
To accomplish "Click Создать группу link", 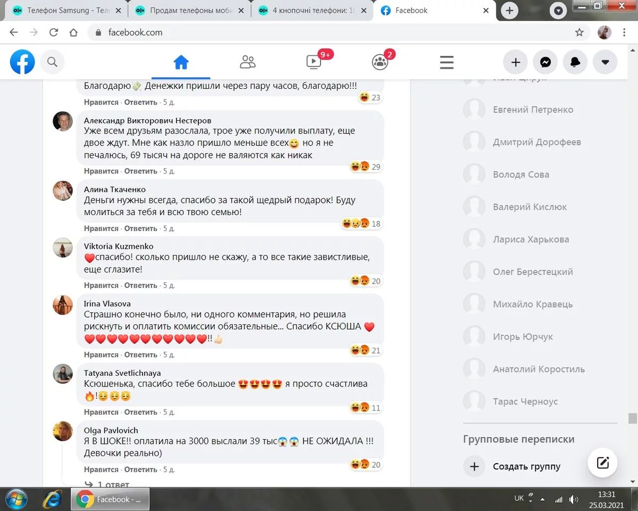I will (x=526, y=467).
